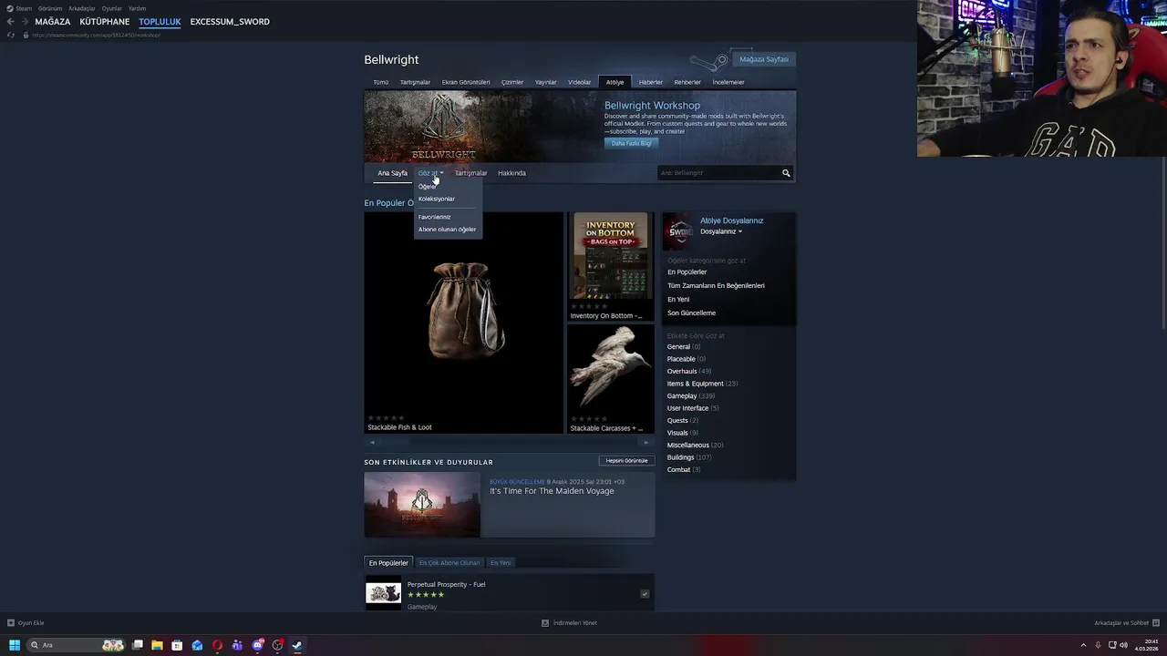The height and width of the screenshot is (656, 1167).
Task: Browse by Tüm Zamanların En Beğenilenleri
Action: (x=716, y=286)
